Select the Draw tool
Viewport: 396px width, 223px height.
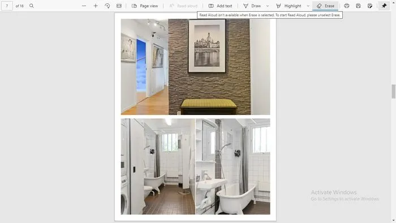coord(252,6)
